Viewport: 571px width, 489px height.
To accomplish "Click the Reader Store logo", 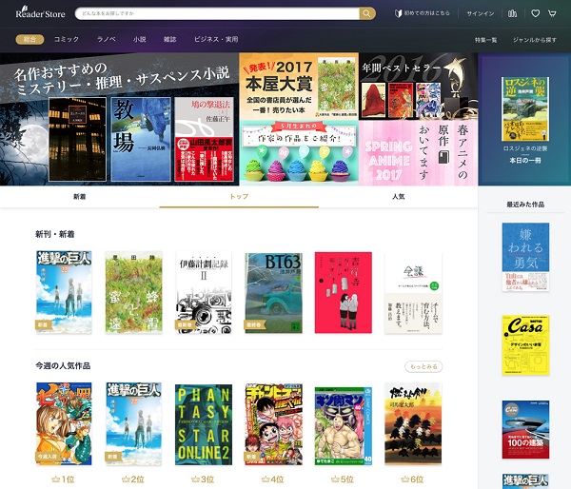I will coord(40,13).
